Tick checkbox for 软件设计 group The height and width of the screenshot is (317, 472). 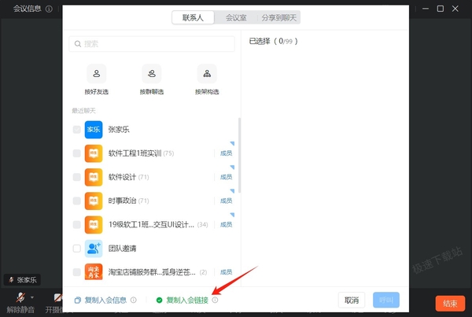coord(77,177)
